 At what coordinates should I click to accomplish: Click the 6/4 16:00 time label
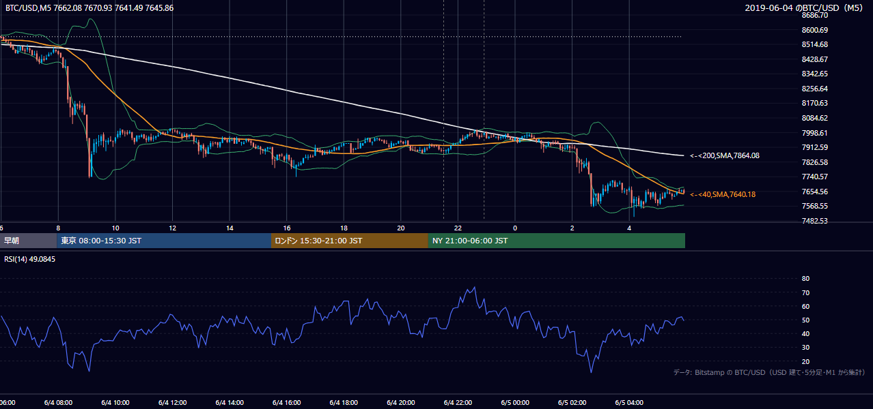click(x=286, y=403)
